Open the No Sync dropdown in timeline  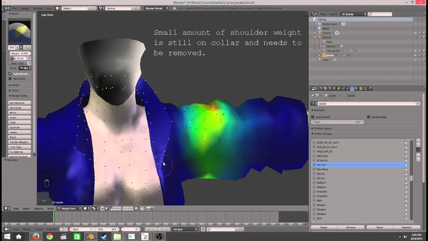click(x=185, y=229)
